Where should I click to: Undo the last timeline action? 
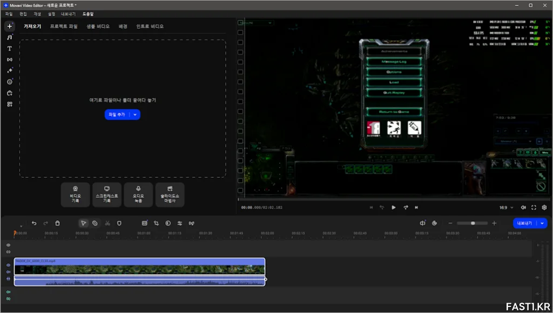tap(34, 223)
